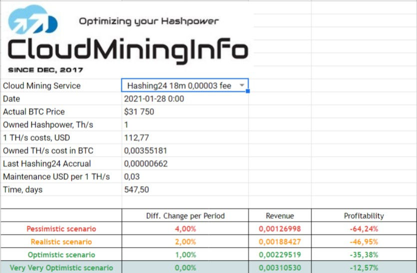Select the pessimistic profitability -64,24%
The width and height of the screenshot is (417, 273).
coord(364,229)
